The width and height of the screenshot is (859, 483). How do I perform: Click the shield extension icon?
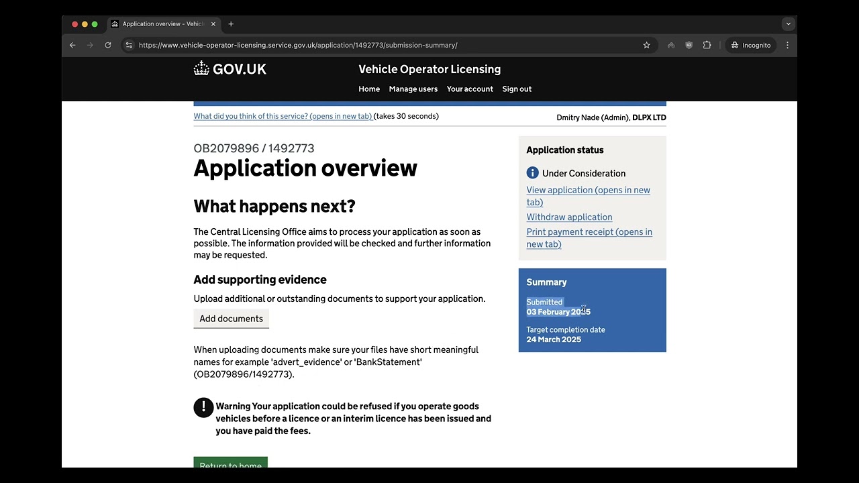coord(689,45)
